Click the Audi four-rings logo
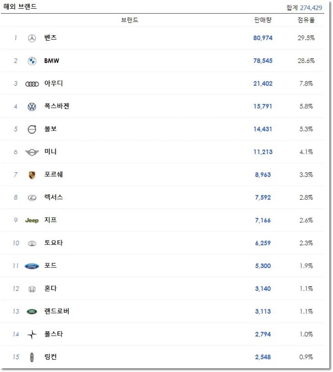 click(x=32, y=84)
